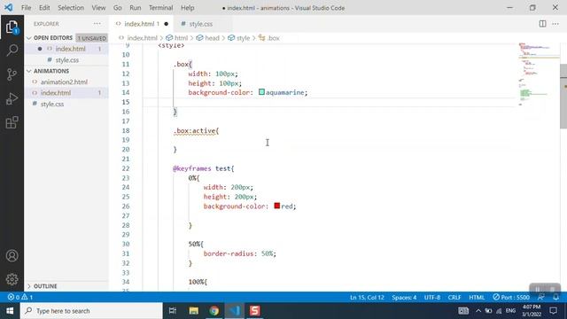Click index.html in the breadcrumb
567x319 pixels.
point(142,38)
